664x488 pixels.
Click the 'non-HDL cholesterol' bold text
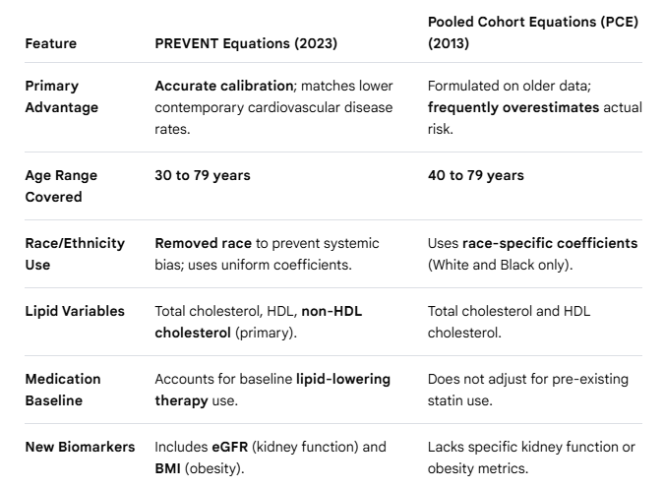[259, 322]
